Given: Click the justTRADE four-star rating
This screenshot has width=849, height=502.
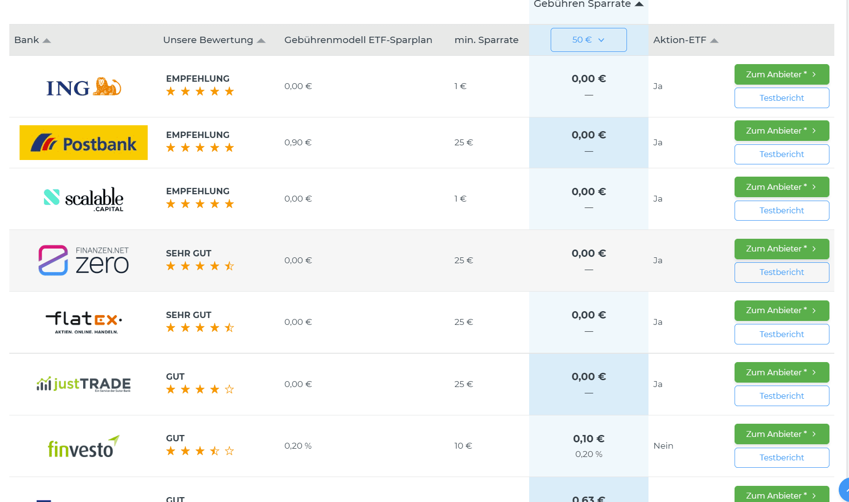Looking at the screenshot, I should (200, 389).
